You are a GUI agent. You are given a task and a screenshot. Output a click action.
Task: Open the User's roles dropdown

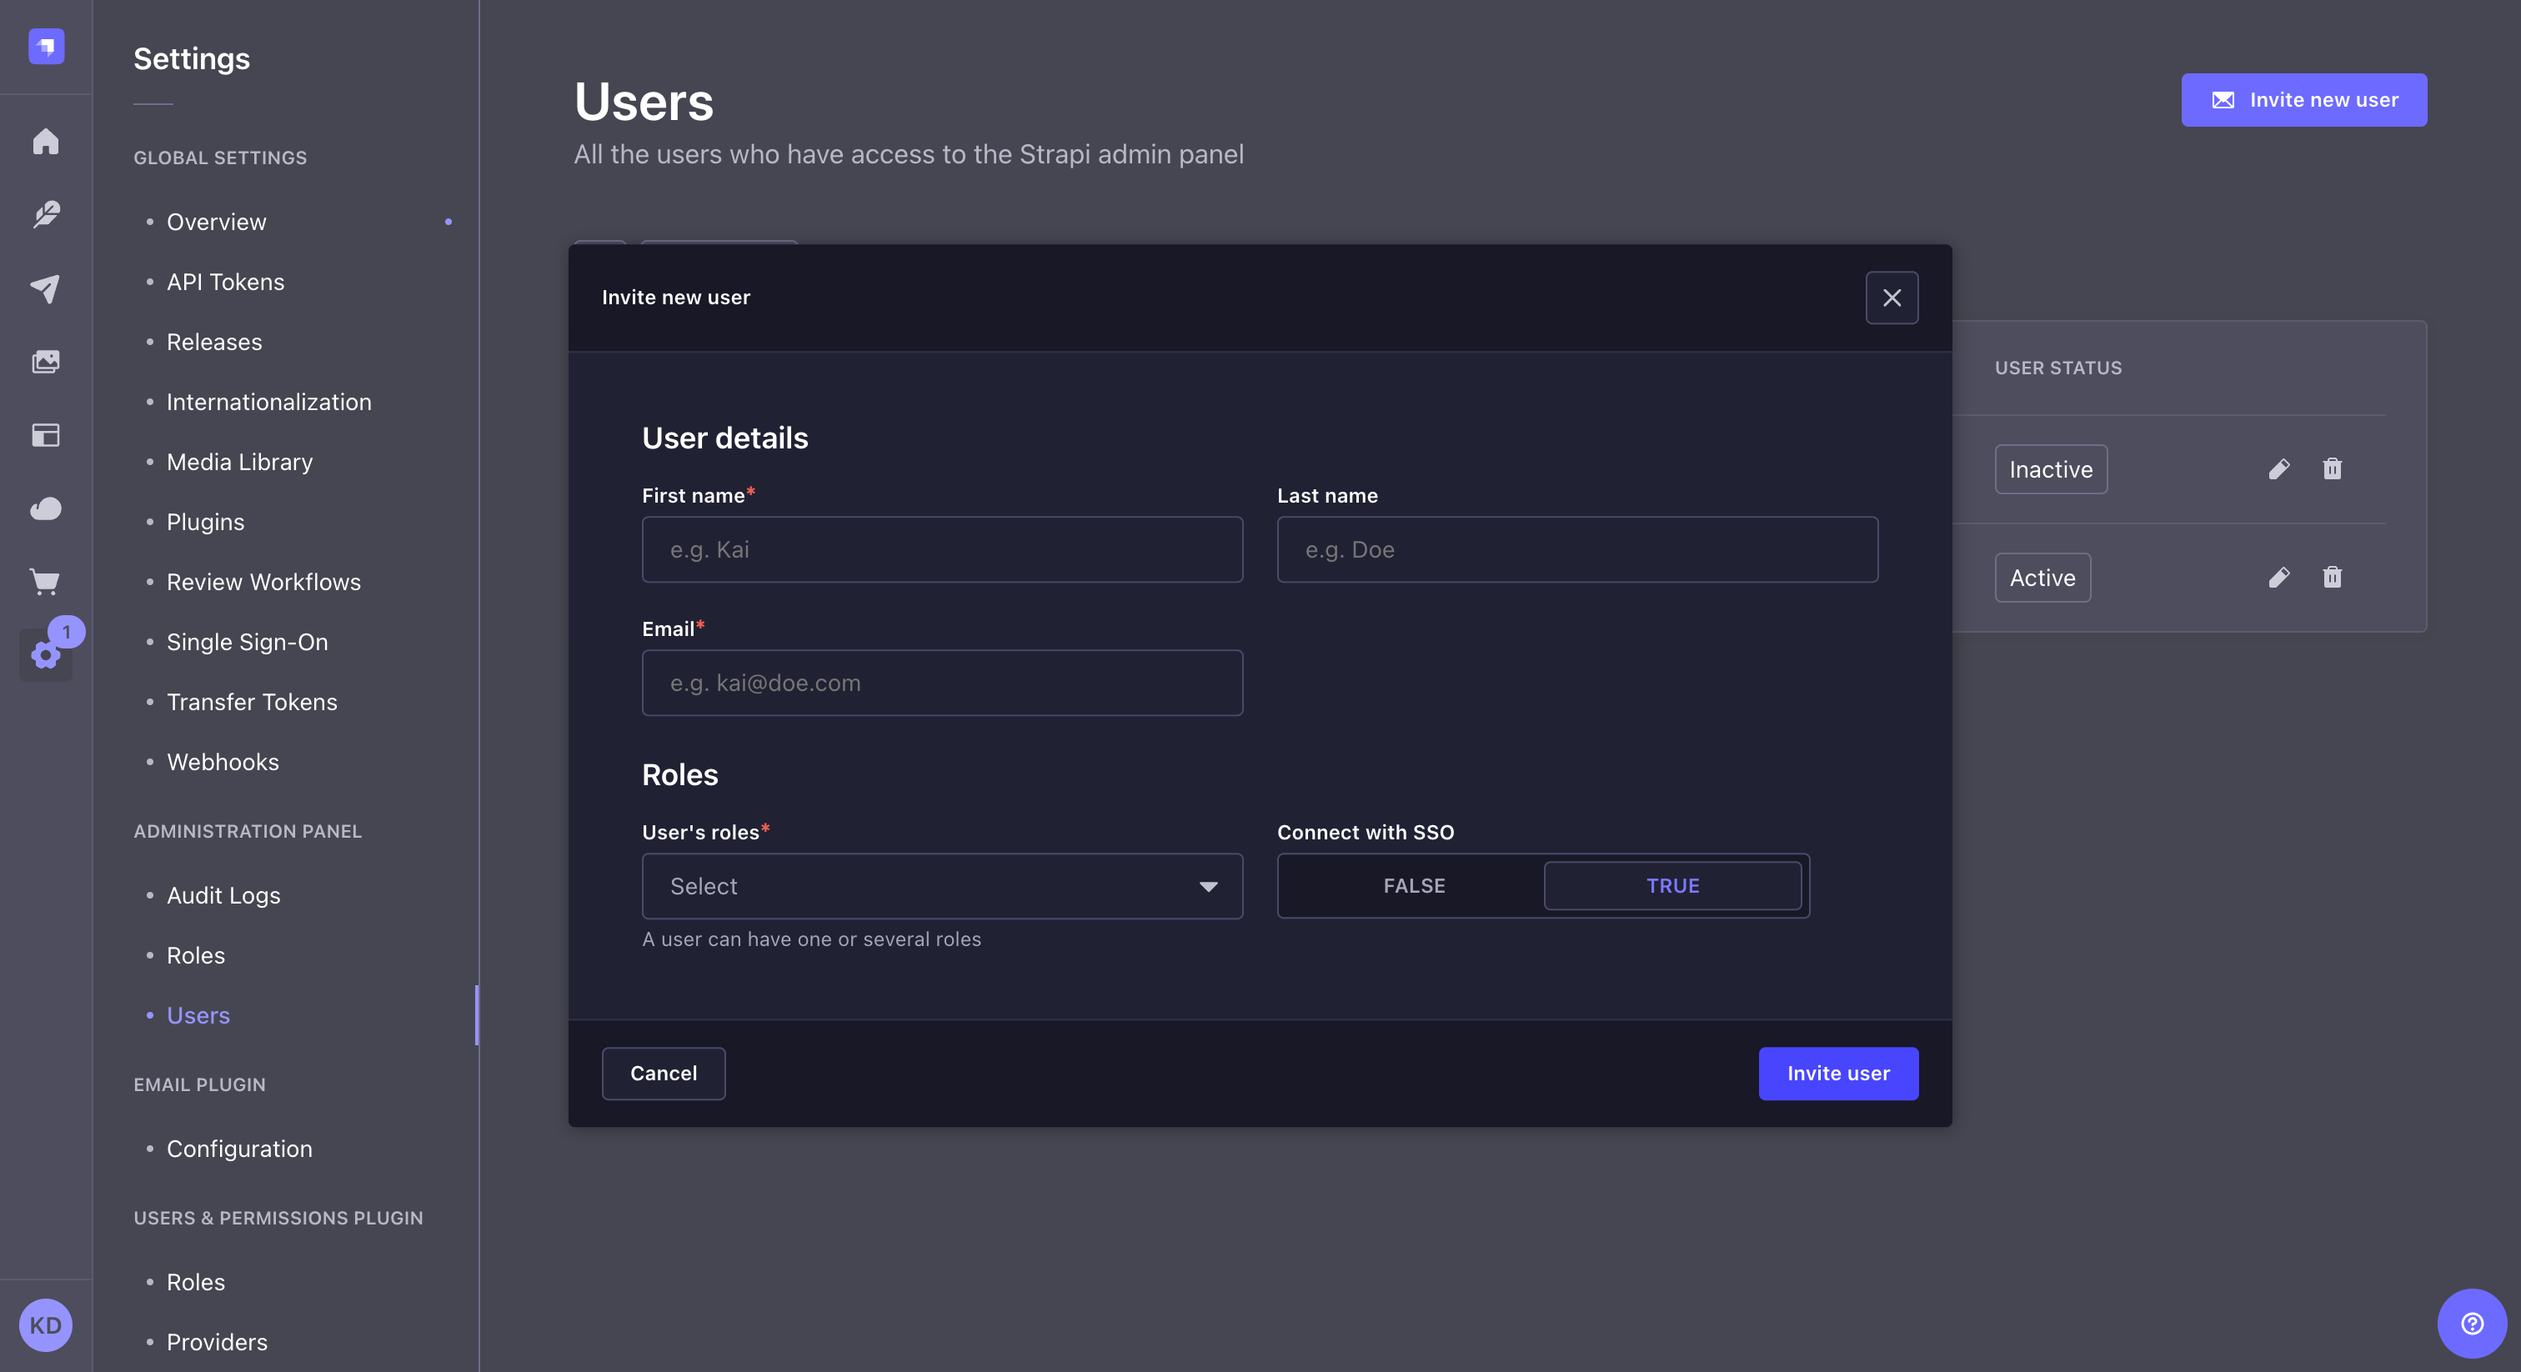[x=941, y=886]
